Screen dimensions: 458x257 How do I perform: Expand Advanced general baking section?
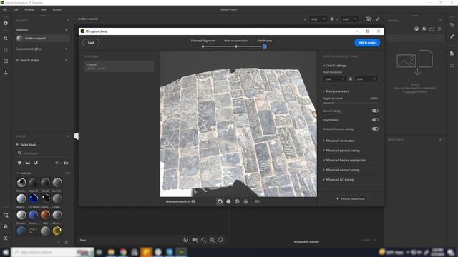[341, 151]
